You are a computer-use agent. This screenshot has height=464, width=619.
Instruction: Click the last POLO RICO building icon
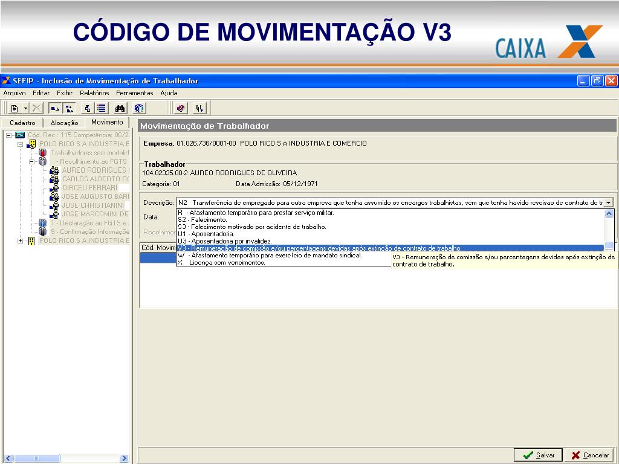31,240
